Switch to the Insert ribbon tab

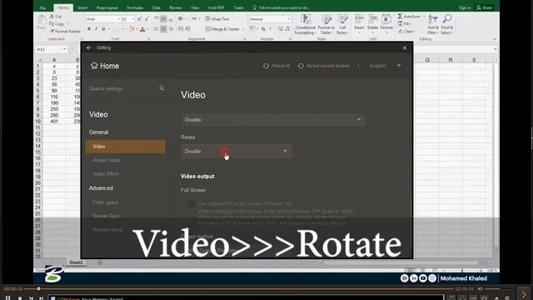82,7
